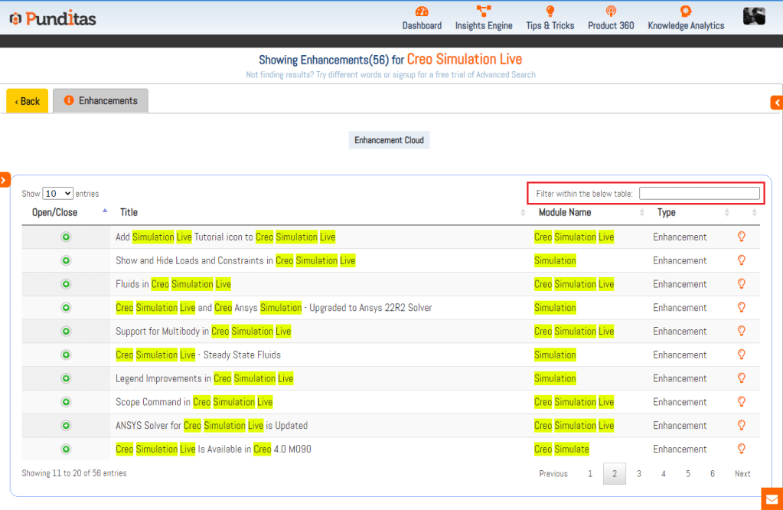Go to page 3 of results
This screenshot has height=510, width=783.
639,474
